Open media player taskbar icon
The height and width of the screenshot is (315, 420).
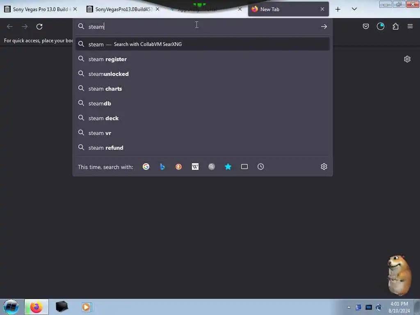coord(87,307)
